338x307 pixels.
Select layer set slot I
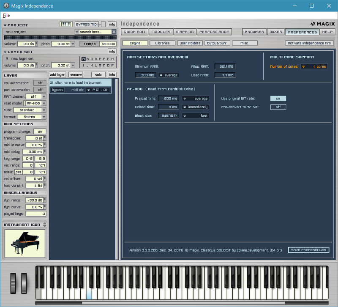tap(84, 65)
